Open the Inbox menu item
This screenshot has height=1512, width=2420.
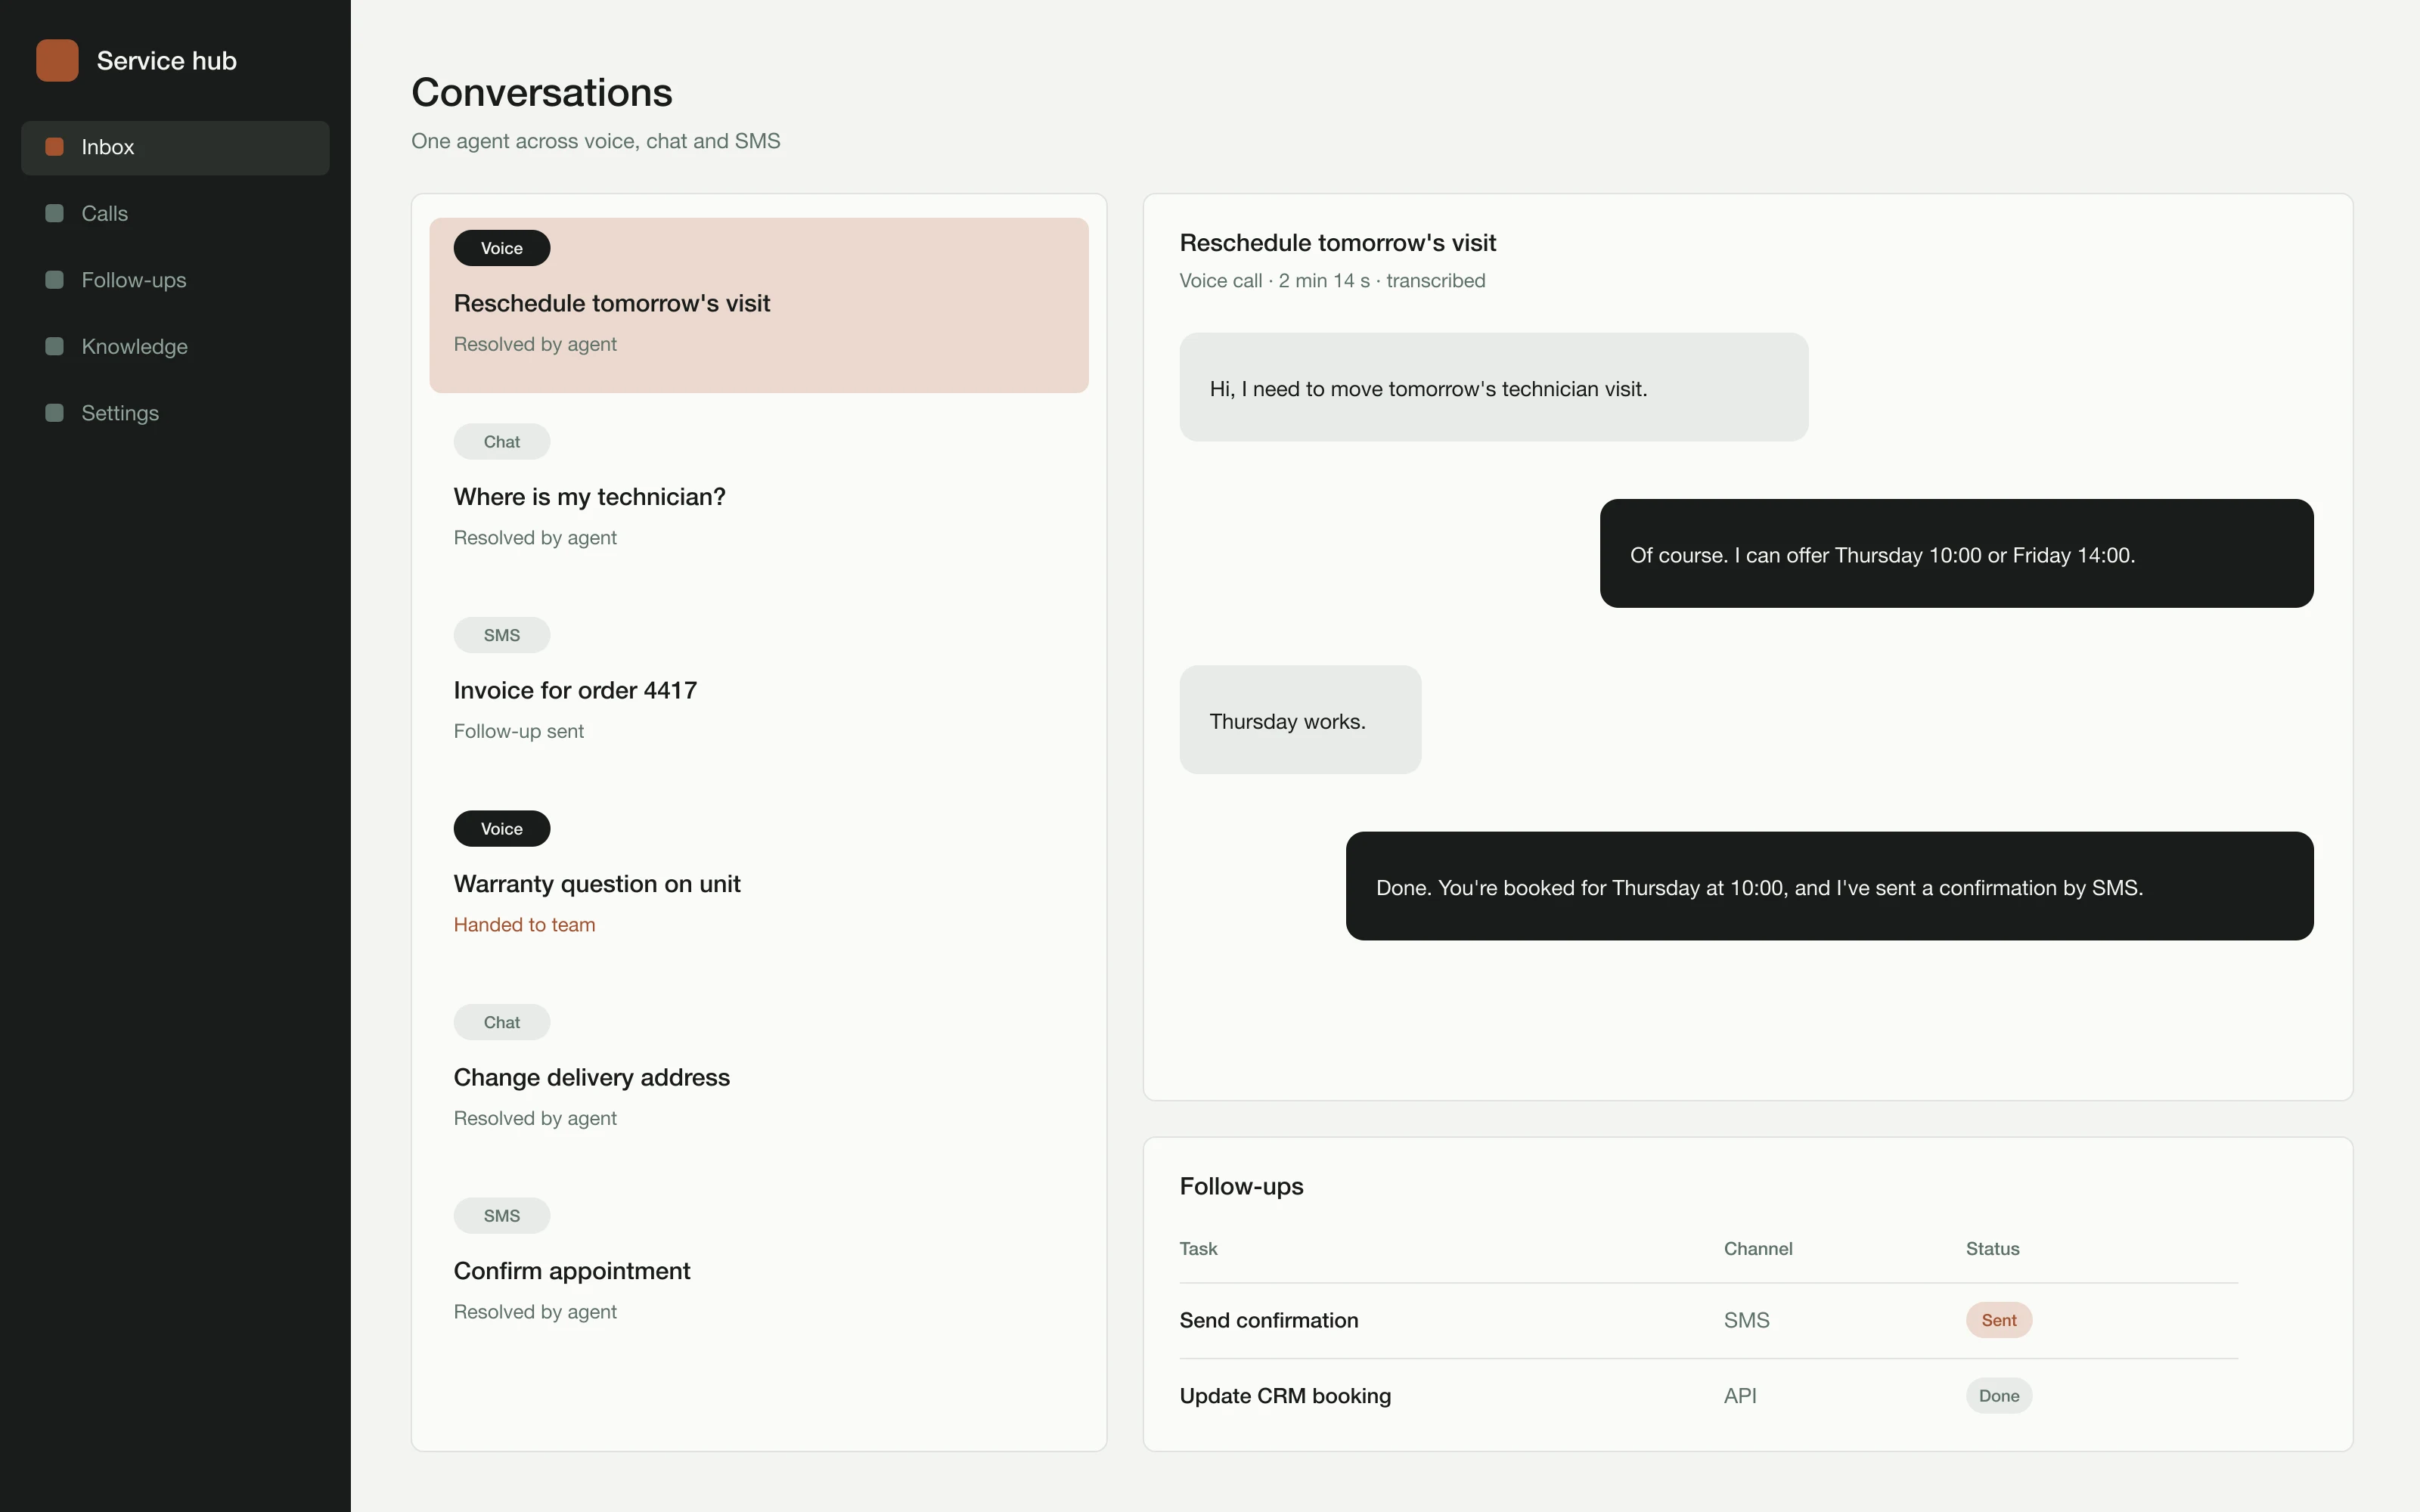click(175, 148)
